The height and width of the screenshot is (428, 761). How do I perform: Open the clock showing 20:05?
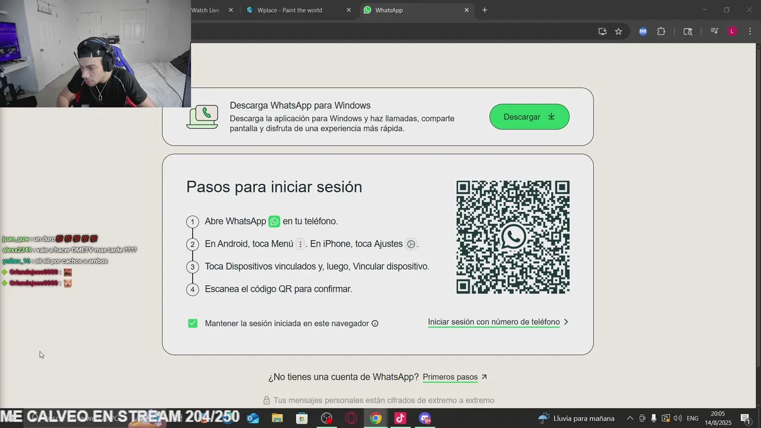[718, 417]
